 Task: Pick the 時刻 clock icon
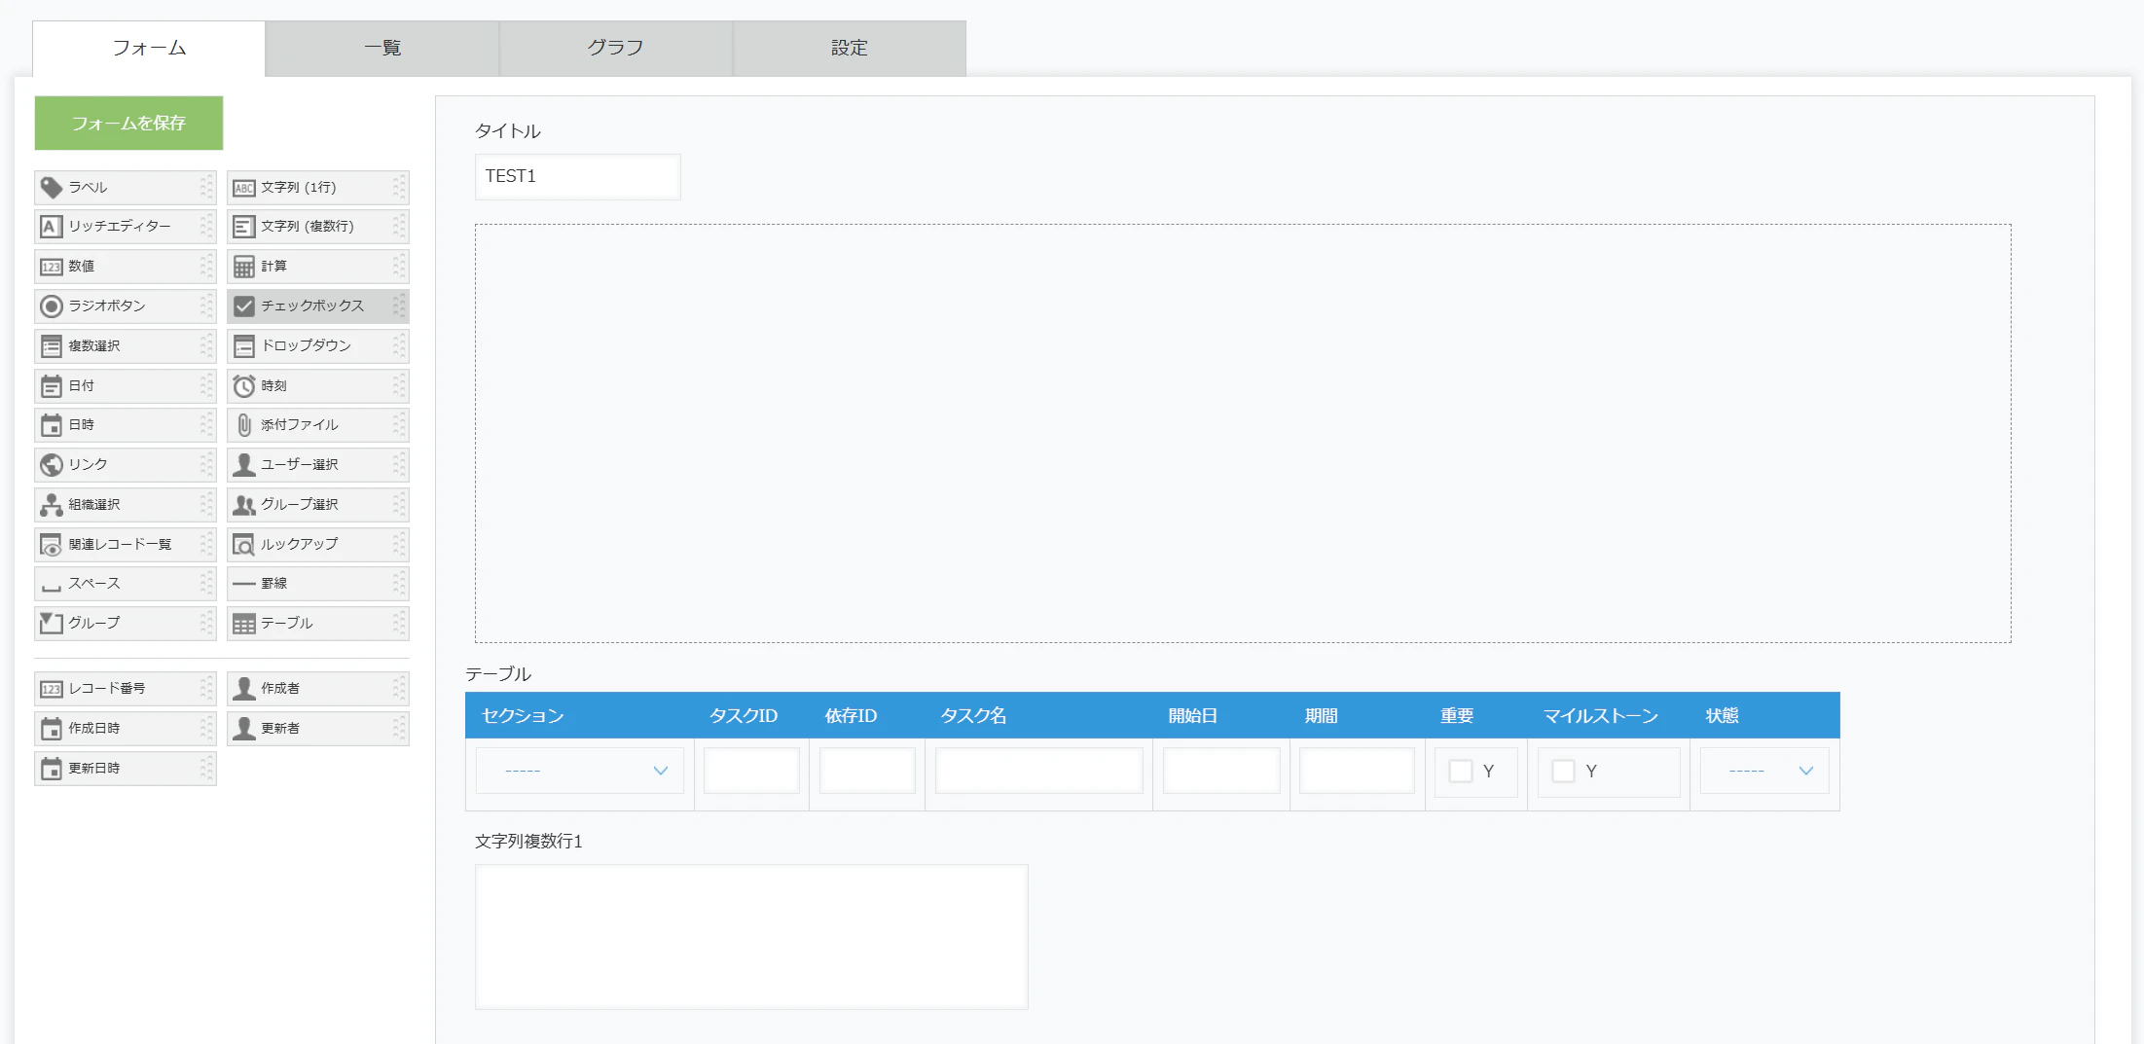point(244,386)
